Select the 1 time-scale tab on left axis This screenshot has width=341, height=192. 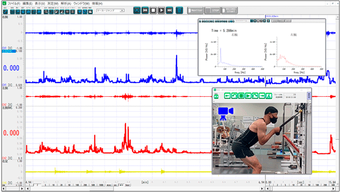pos(29,185)
